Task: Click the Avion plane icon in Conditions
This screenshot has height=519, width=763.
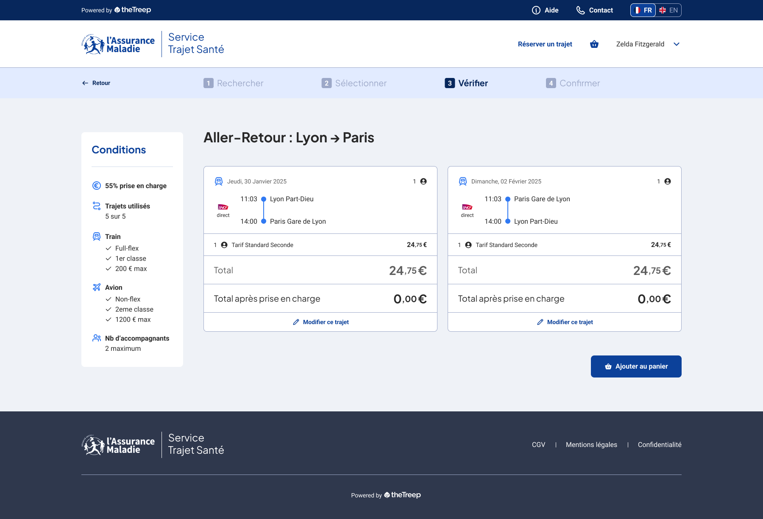Action: pyautogui.click(x=97, y=287)
